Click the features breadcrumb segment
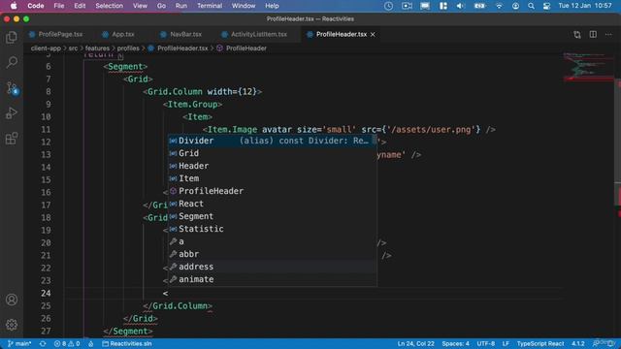Image resolution: width=621 pixels, height=349 pixels. point(97,48)
